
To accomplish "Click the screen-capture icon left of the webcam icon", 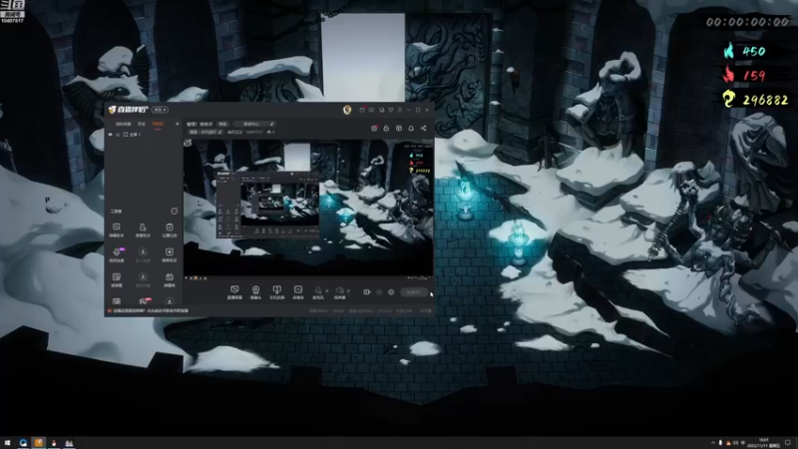I will click(x=234, y=290).
